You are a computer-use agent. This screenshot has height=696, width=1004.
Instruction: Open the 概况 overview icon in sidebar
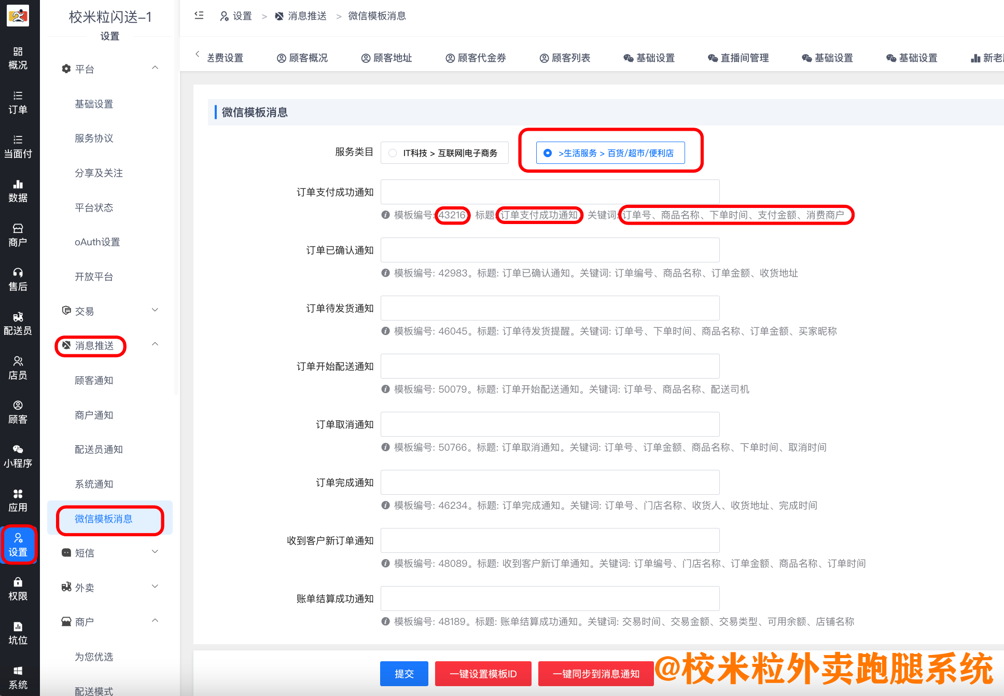[x=19, y=57]
